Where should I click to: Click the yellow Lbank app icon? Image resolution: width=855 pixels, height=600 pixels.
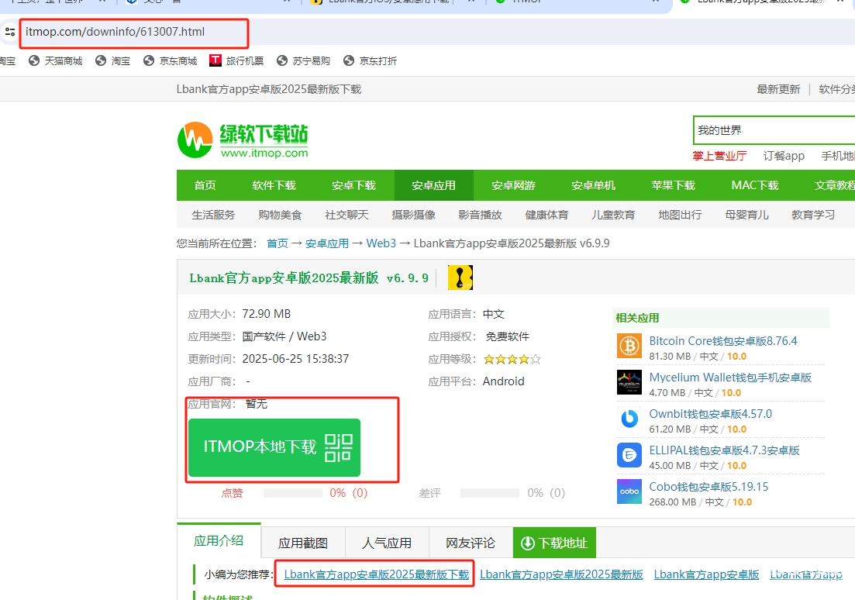click(x=460, y=278)
